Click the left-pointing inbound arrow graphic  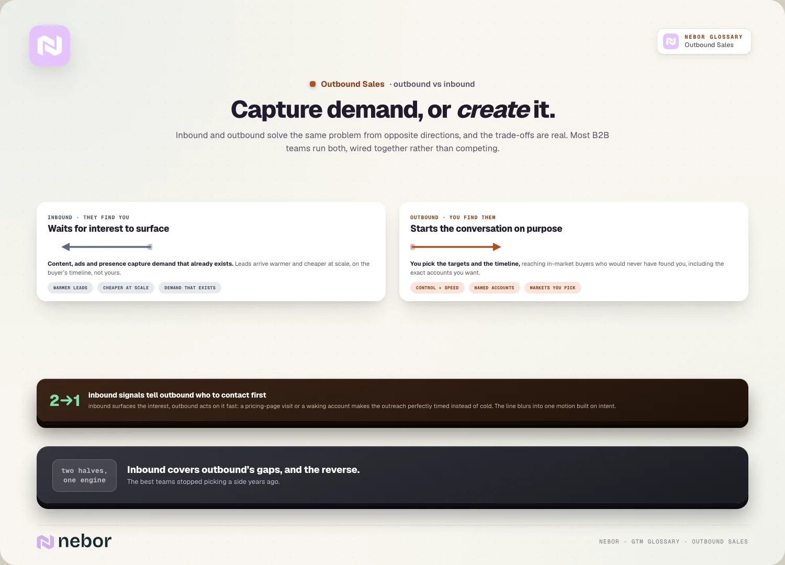click(x=107, y=247)
